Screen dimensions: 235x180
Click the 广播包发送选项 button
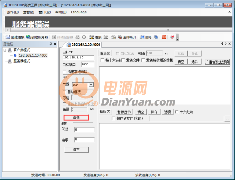(x=217, y=62)
